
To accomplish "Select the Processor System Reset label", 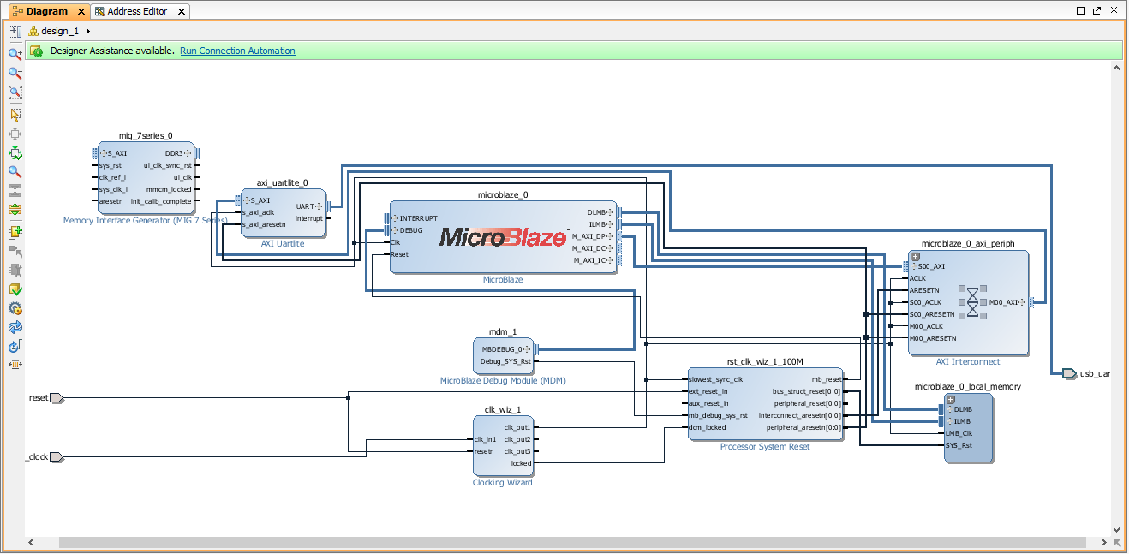I will [x=765, y=447].
